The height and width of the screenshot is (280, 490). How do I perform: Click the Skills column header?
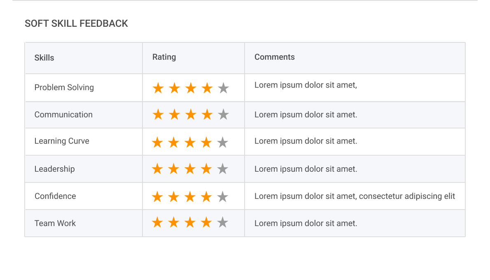44,58
